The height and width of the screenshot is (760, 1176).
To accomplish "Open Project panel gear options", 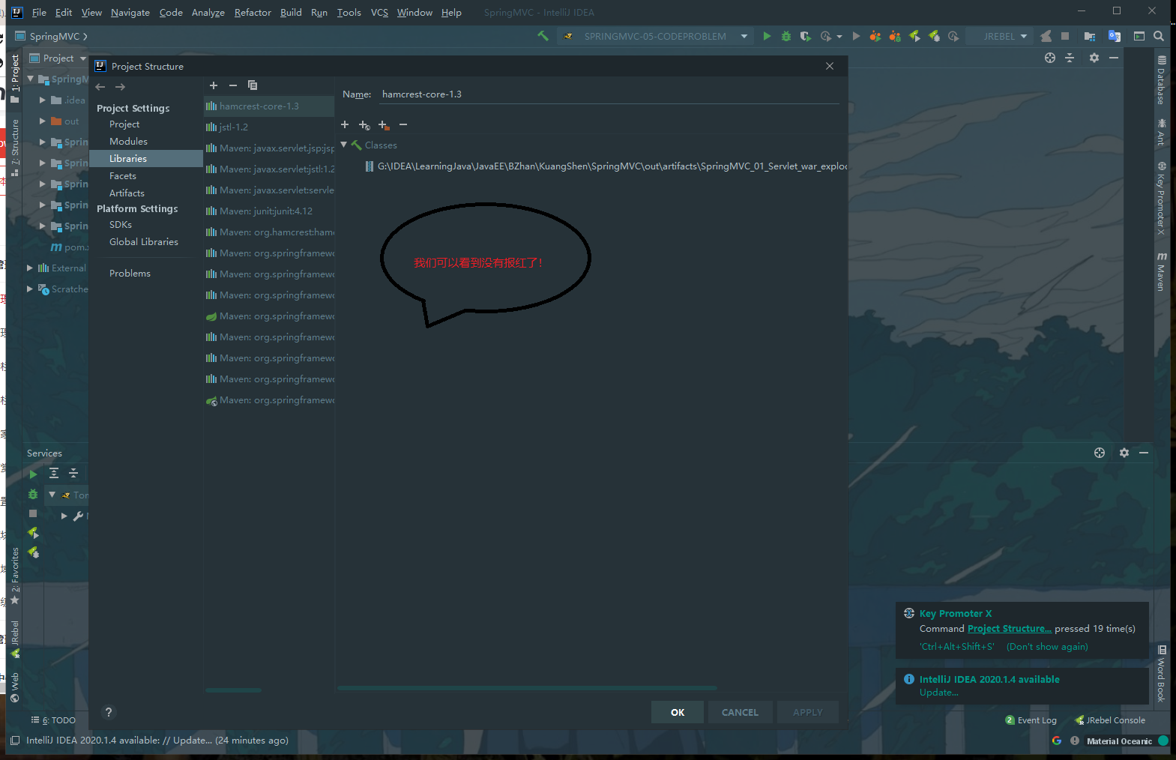I will (1094, 58).
